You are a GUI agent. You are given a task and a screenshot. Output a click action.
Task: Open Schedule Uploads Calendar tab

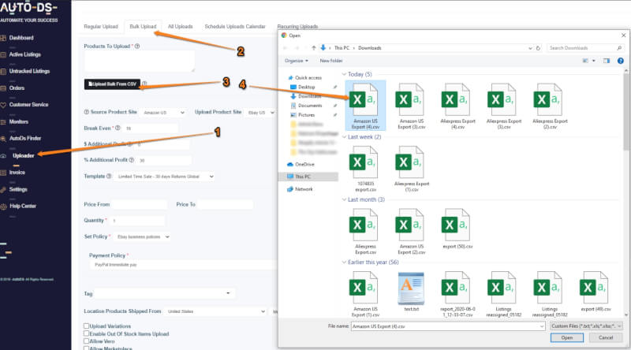coord(235,27)
